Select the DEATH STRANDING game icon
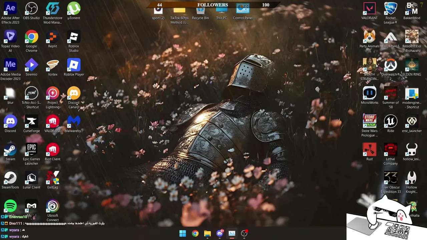The height and width of the screenshot is (240, 427). [x=369, y=70]
